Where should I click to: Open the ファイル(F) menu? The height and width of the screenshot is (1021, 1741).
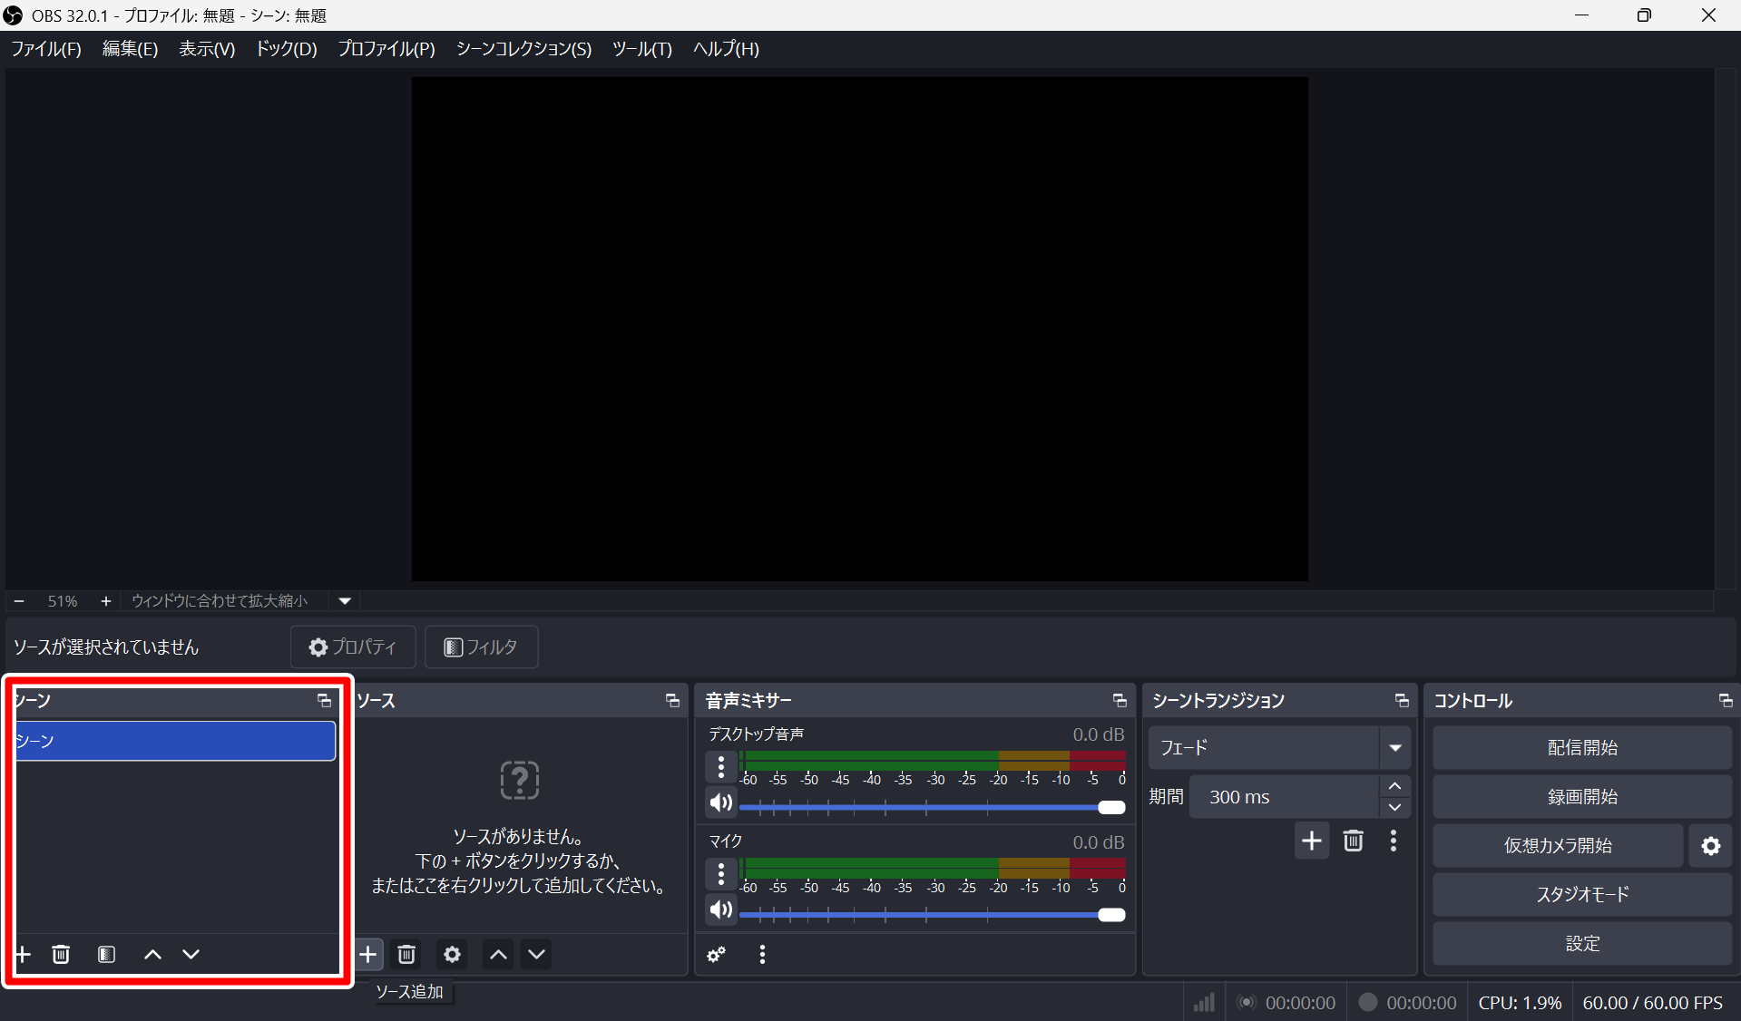(x=46, y=49)
